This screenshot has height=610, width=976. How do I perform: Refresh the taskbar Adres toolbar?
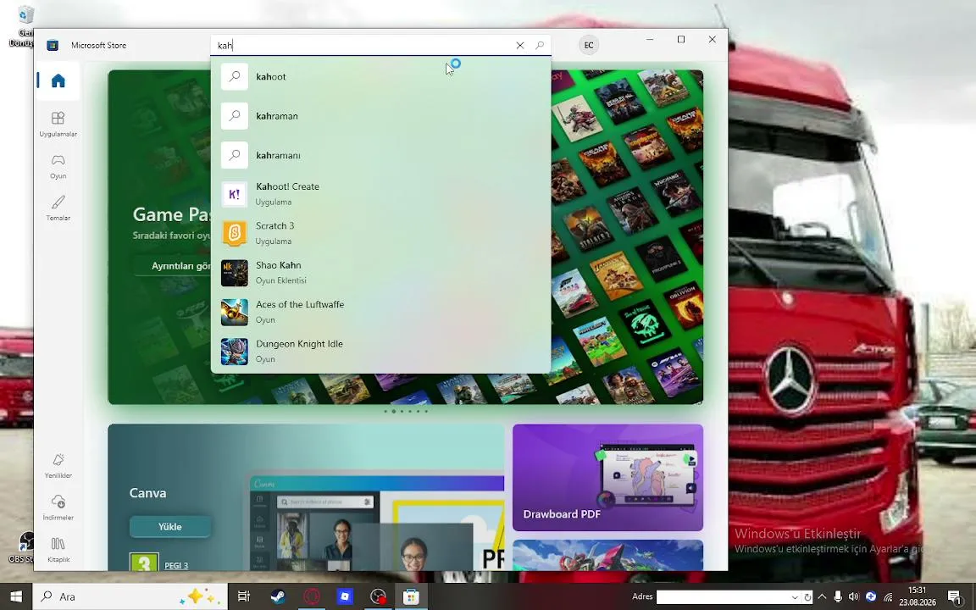point(807,597)
